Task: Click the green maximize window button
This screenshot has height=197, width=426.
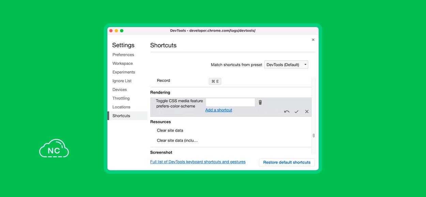Action: [x=122, y=31]
